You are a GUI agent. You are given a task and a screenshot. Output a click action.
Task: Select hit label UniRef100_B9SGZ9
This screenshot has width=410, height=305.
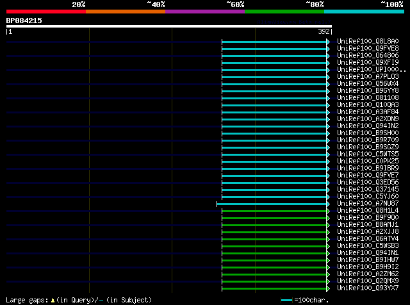point(368,147)
